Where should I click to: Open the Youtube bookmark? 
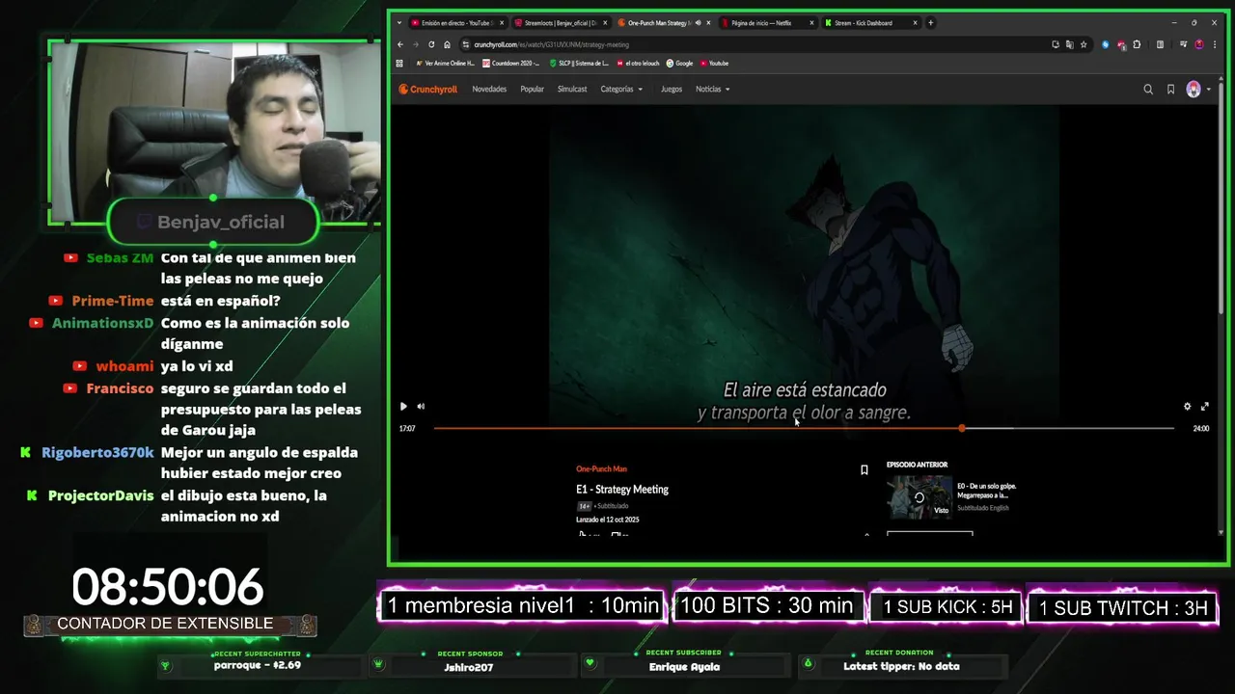pos(714,64)
